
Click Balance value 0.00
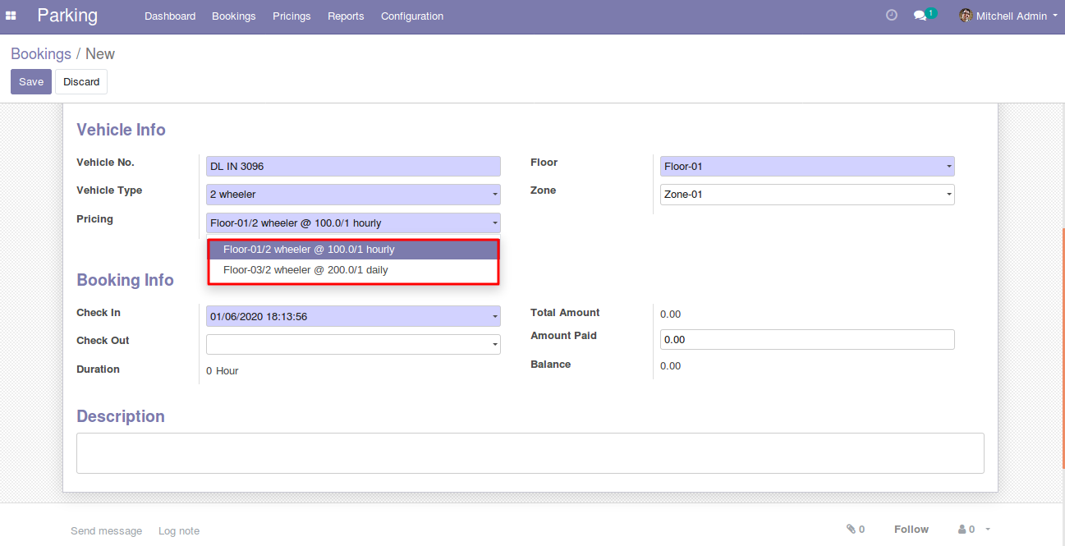(670, 365)
